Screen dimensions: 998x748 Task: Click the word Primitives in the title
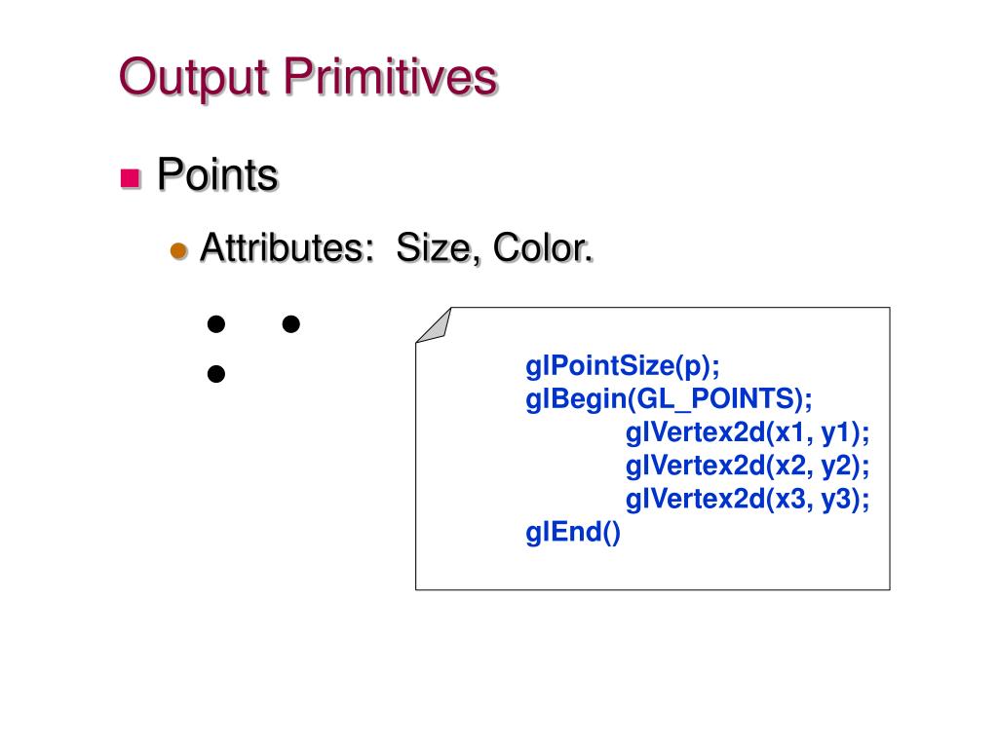point(390,76)
